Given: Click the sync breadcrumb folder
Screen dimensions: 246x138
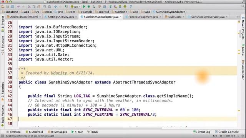Looking at the screenshot, I should click(x=146, y=12).
